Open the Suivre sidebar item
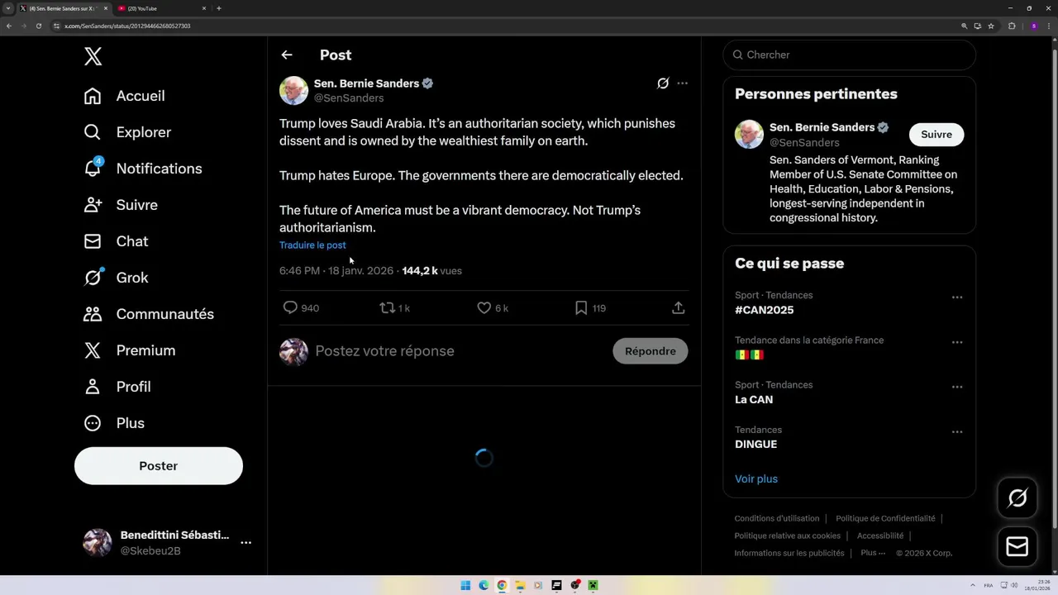This screenshot has width=1058, height=595. tap(121, 205)
